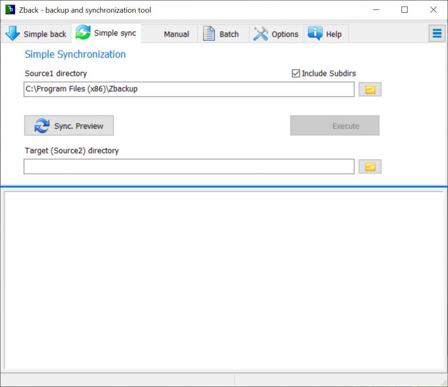Close the Zback window

click(433, 10)
